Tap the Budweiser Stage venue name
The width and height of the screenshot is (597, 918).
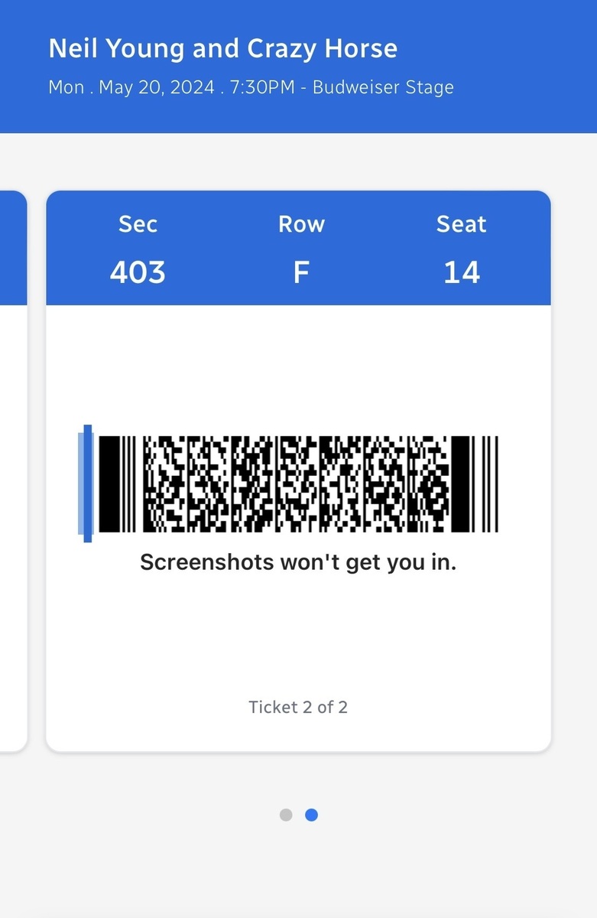(383, 87)
